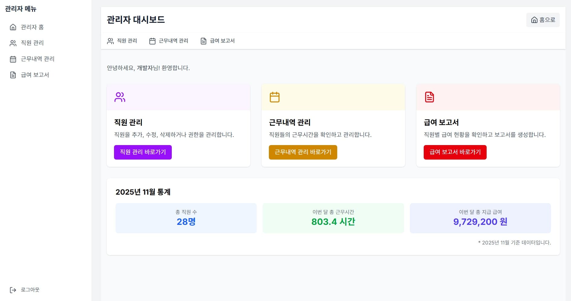Click the 직원 관리 바로가기 purple button
The image size is (571, 301).
click(143, 152)
